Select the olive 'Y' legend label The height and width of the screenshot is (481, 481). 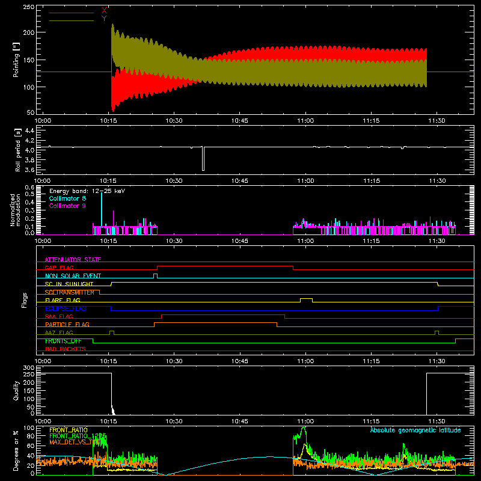coord(104,19)
